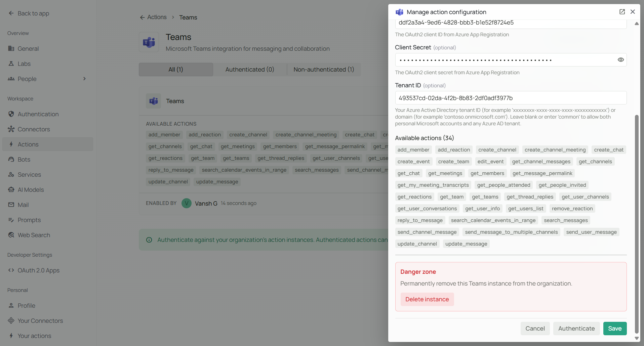
Task: Click the Web Search sidebar icon
Action: pos(12,235)
